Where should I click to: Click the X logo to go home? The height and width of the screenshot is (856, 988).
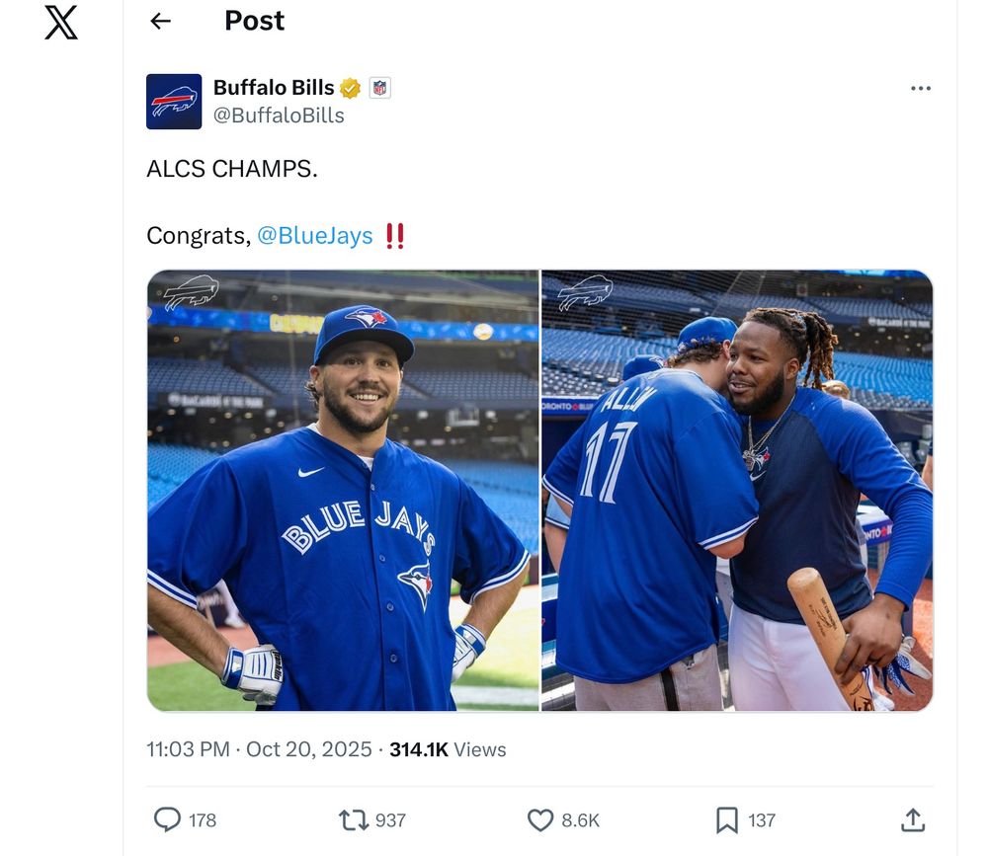coord(61,23)
